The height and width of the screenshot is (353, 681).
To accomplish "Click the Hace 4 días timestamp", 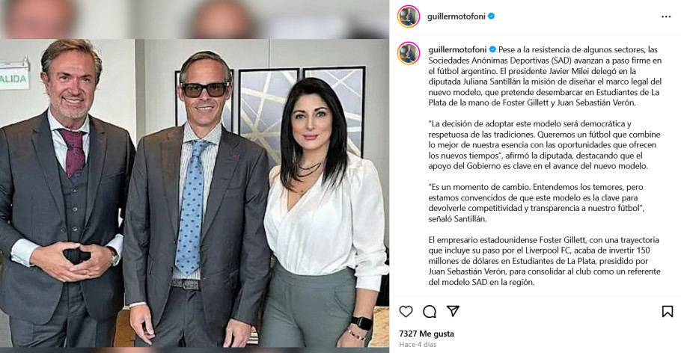I will point(418,344).
